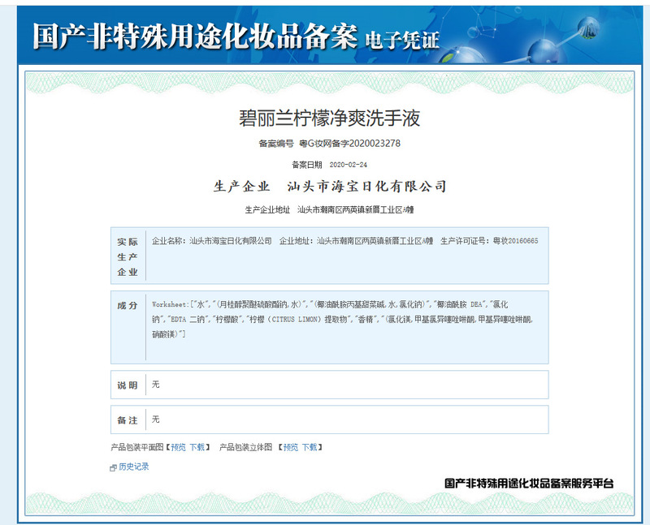
Task: Download the 产品包装立体图 file
Action: 310,447
